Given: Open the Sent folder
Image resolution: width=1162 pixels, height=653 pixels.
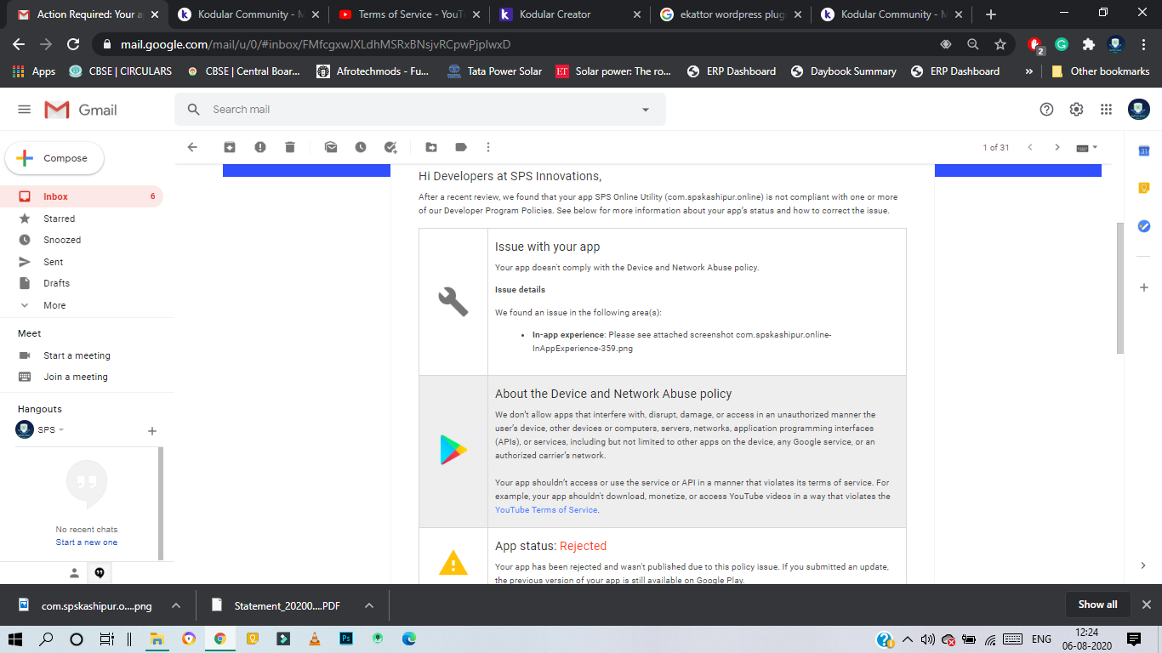Looking at the screenshot, I should (82, 262).
